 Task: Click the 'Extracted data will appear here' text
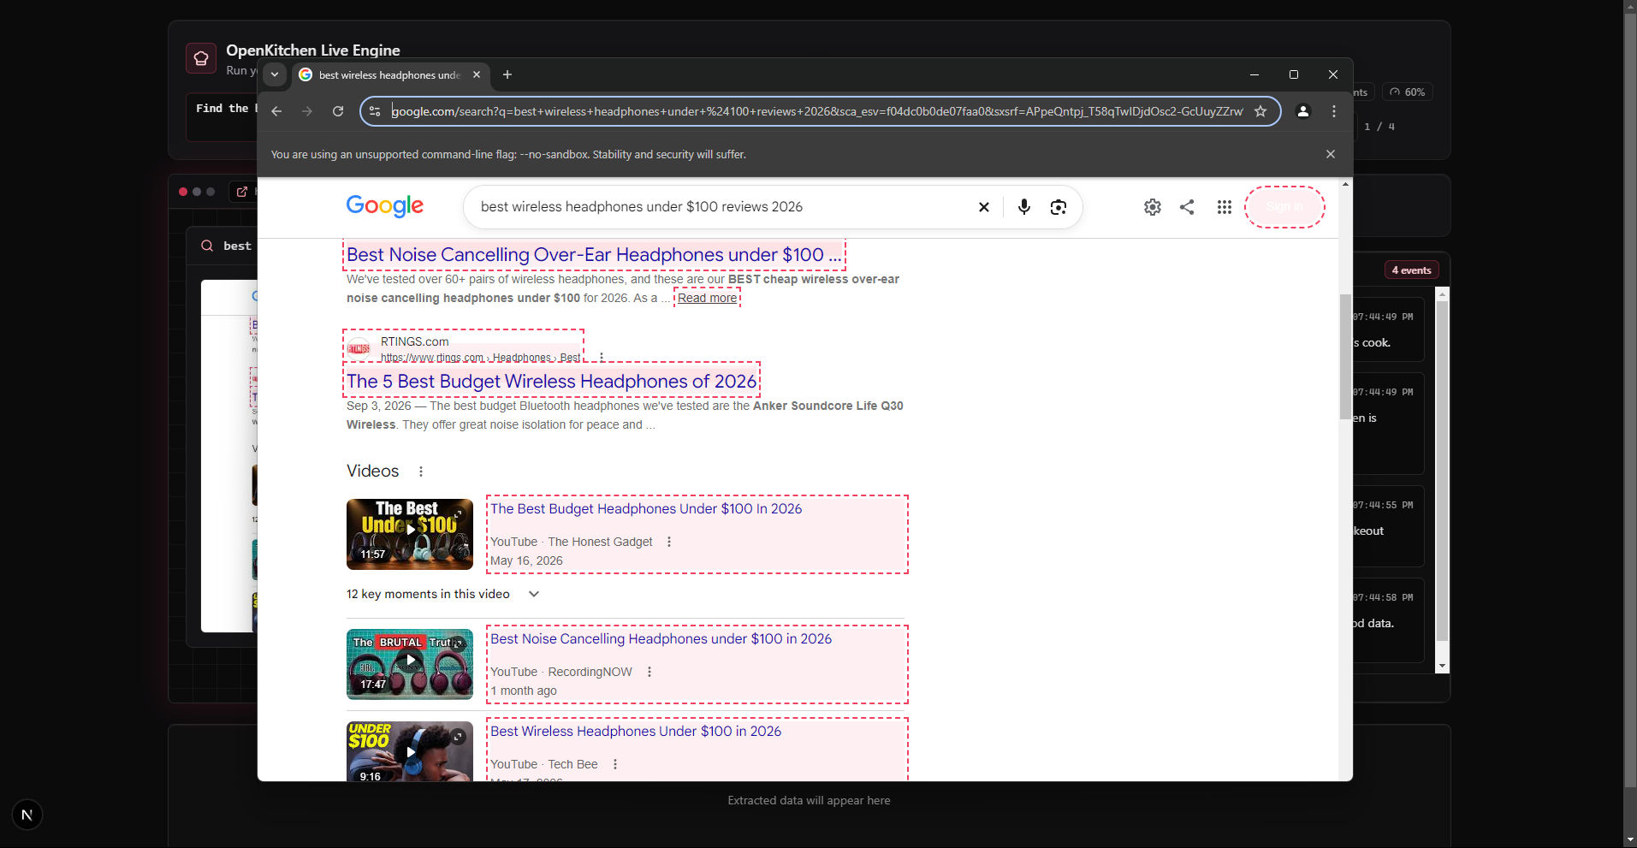809,801
